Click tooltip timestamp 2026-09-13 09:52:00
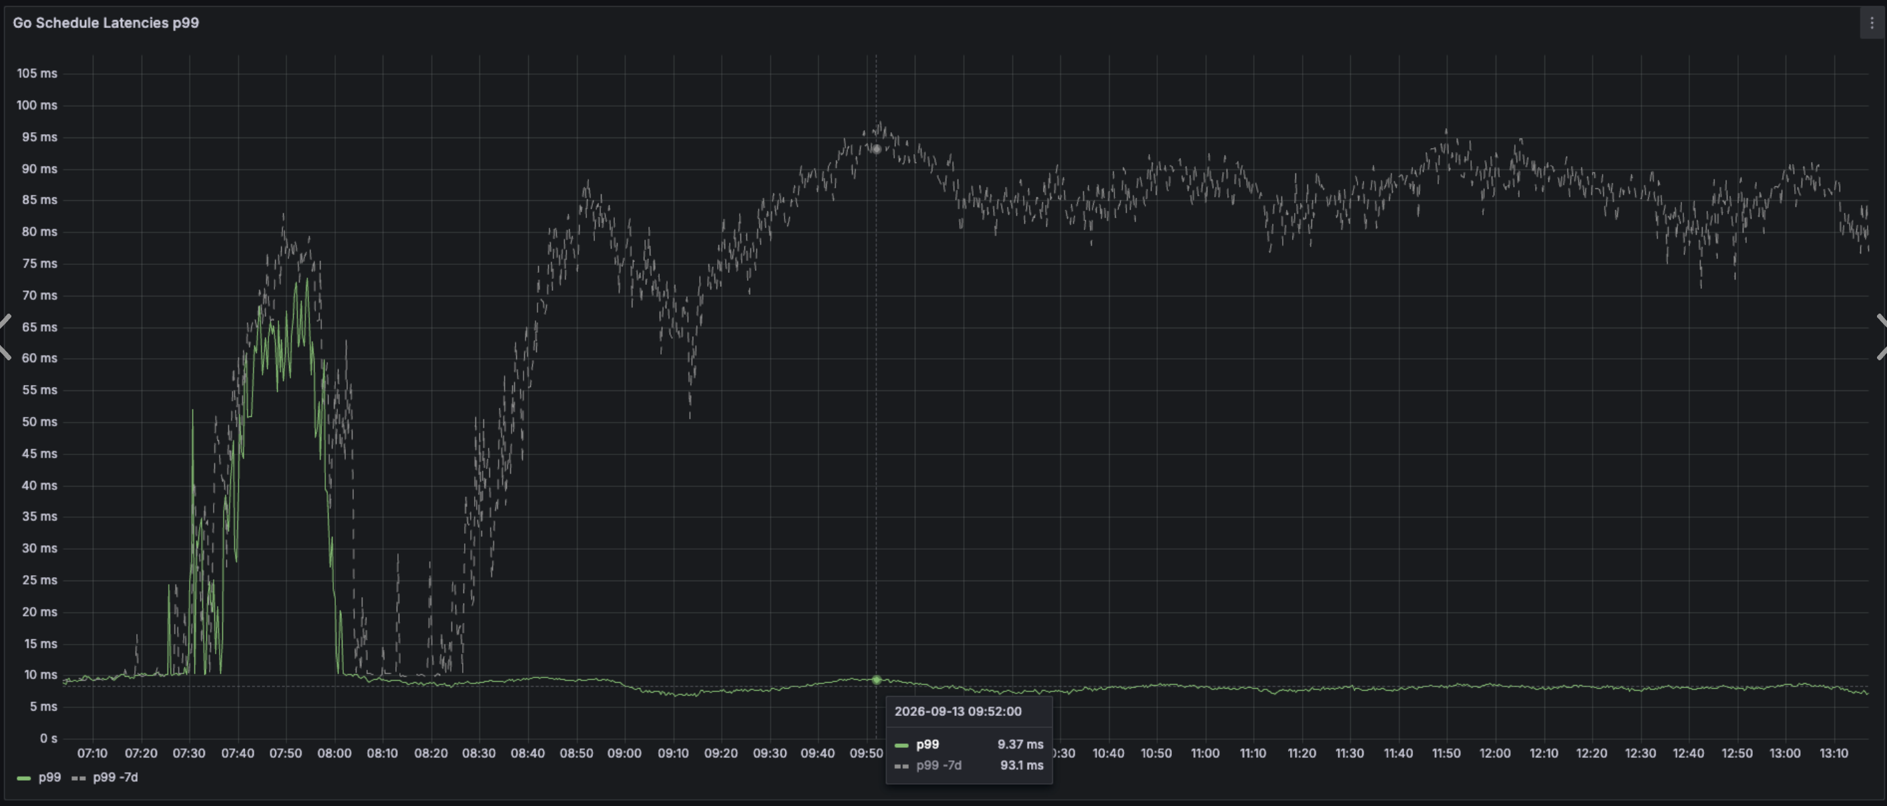Viewport: 1887px width, 806px height. pyautogui.click(x=958, y=711)
